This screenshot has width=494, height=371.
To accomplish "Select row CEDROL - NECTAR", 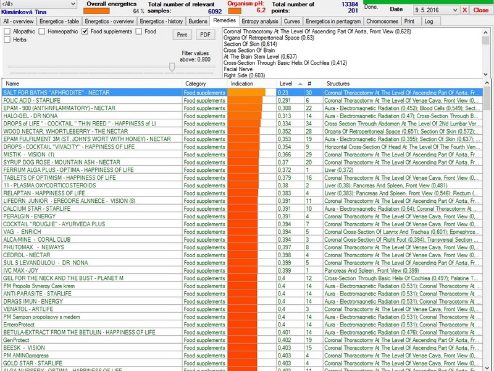I will [x=242, y=255].
